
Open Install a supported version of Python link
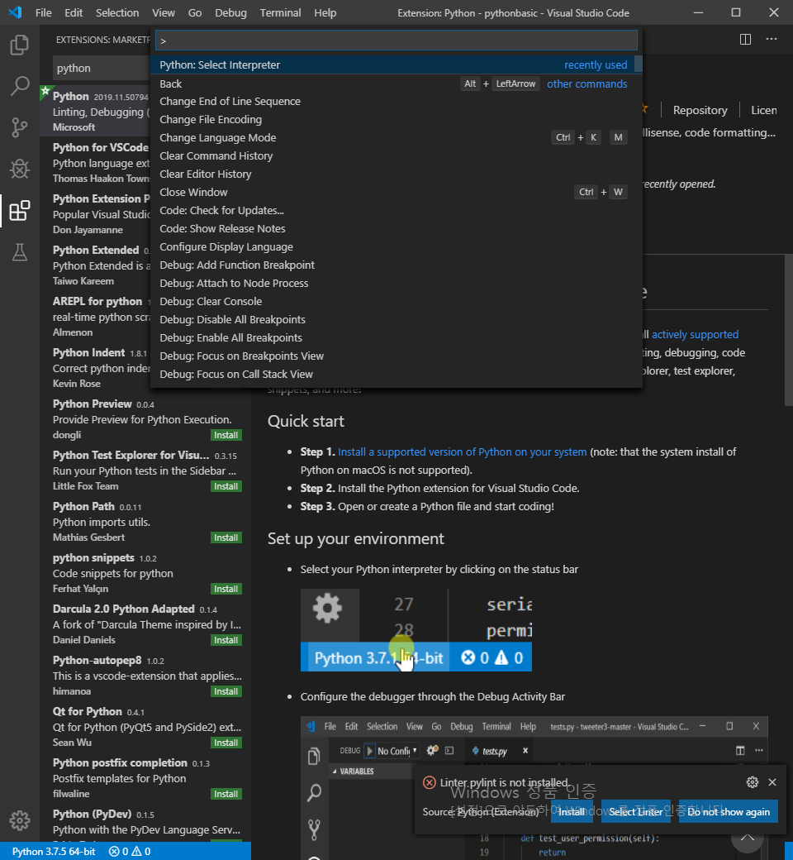(462, 452)
